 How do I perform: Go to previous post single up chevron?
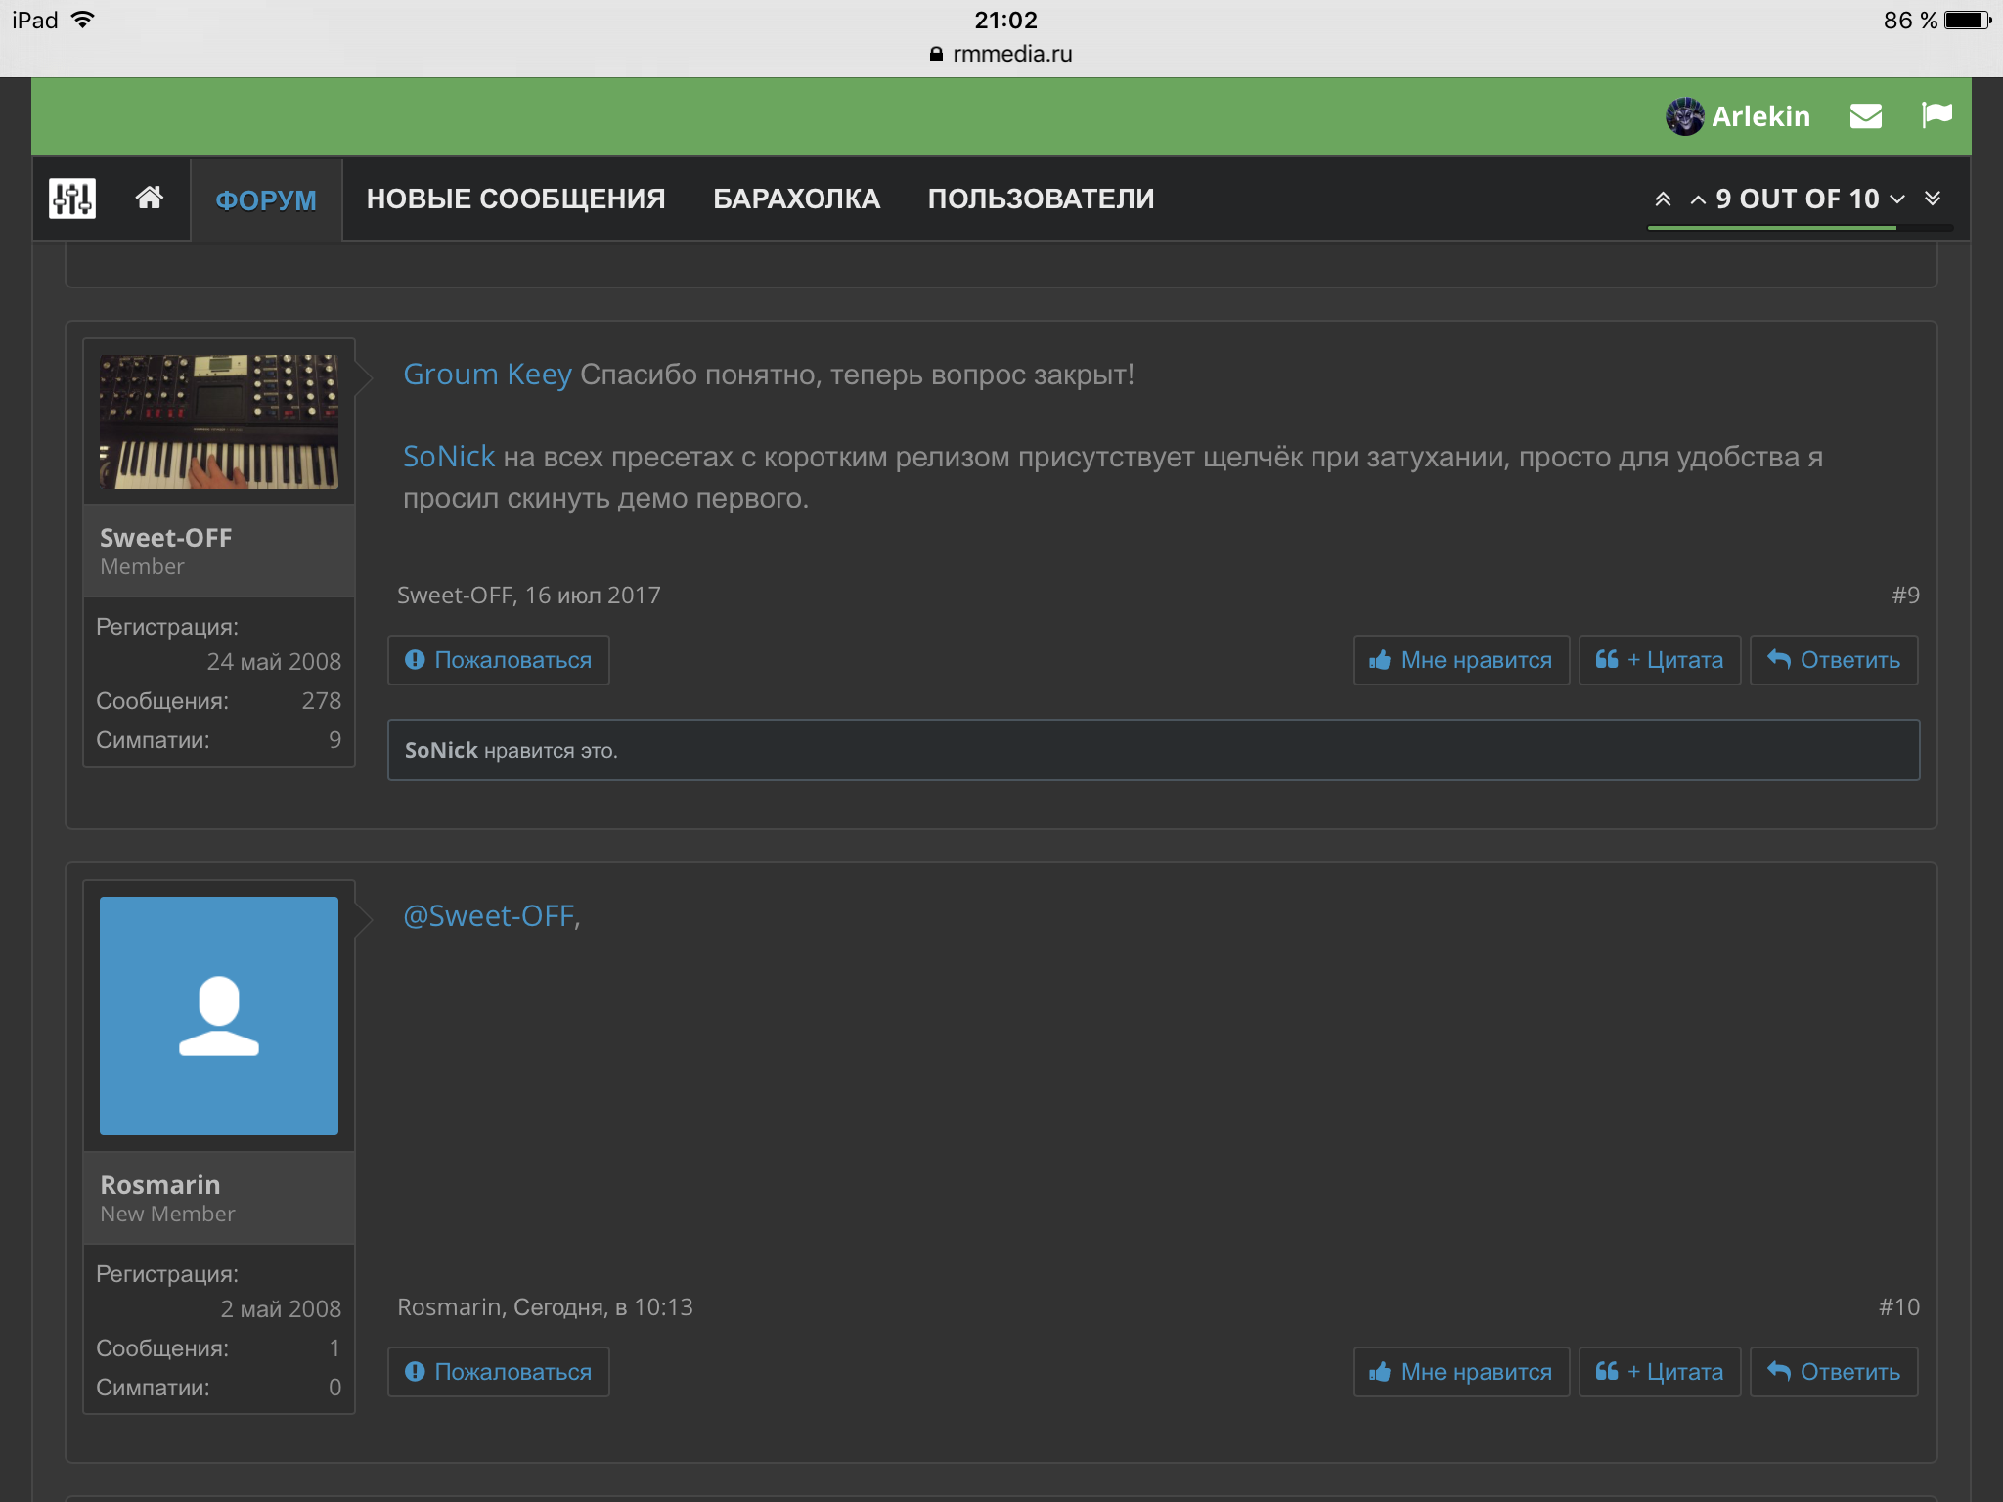click(x=1698, y=199)
